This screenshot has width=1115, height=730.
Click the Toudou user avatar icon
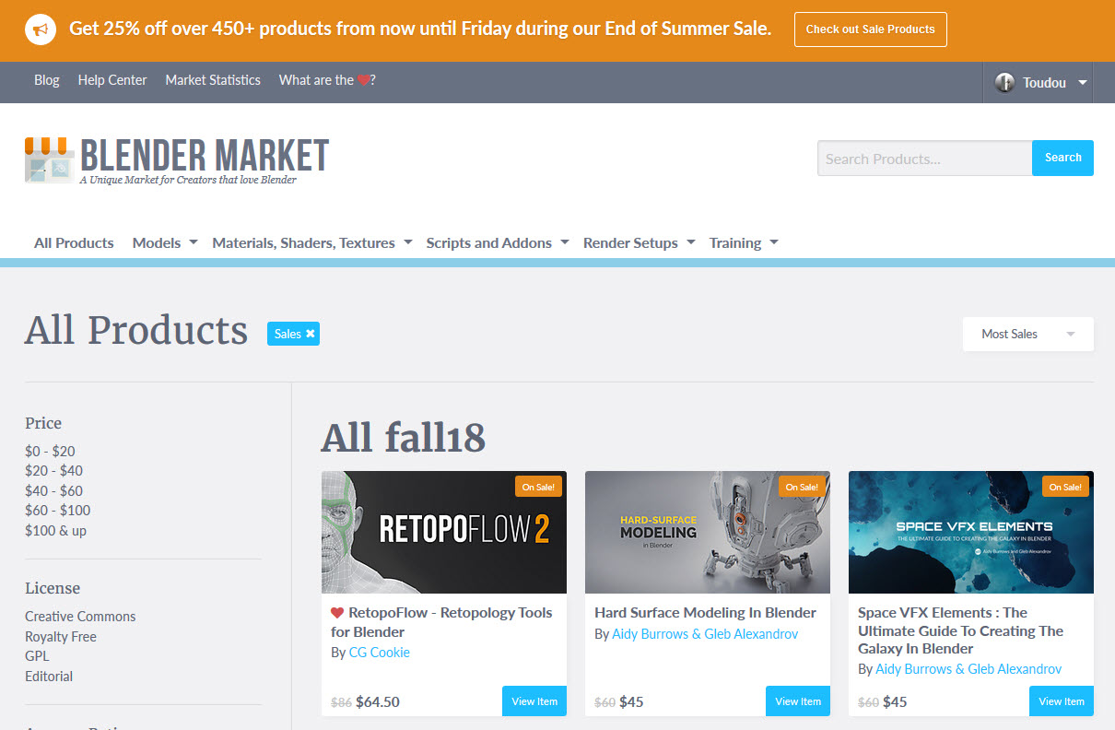pos(1004,83)
